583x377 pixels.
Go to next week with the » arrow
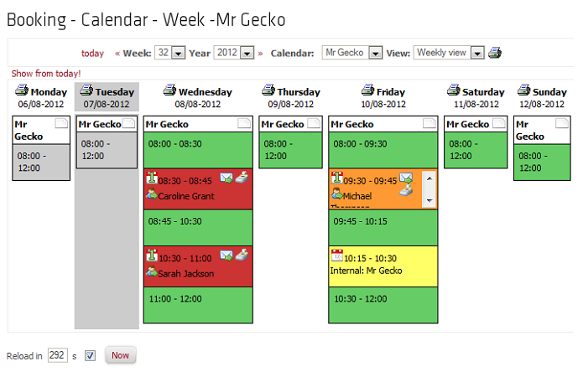click(260, 54)
